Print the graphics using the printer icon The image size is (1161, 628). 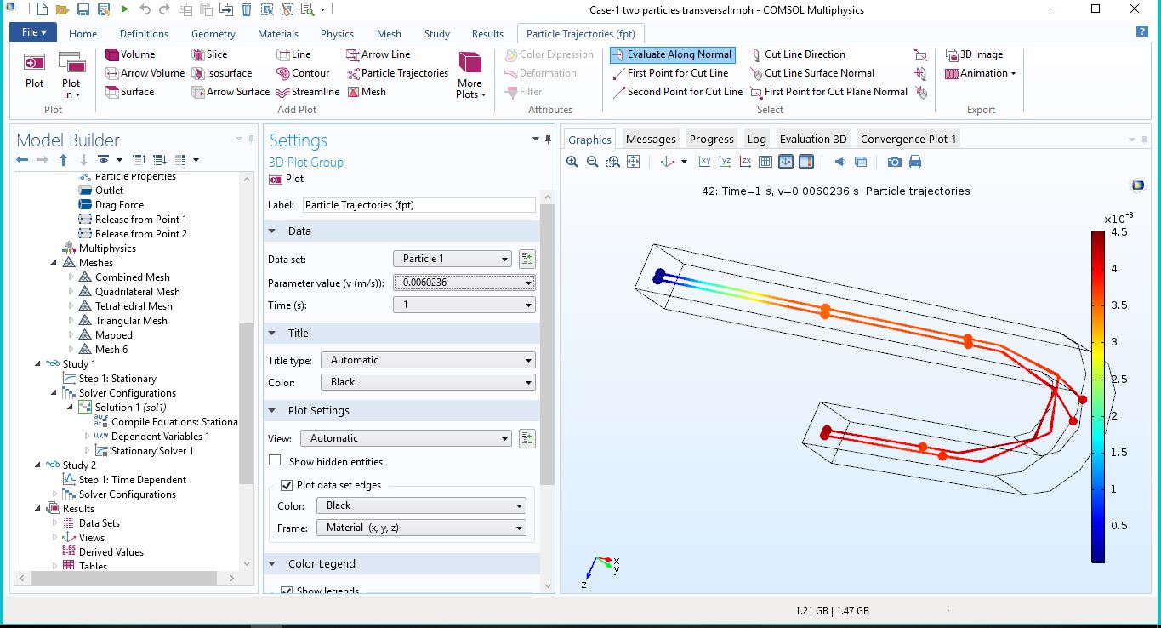[x=915, y=162]
